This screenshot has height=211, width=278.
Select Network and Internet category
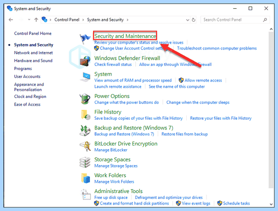pos(33,53)
